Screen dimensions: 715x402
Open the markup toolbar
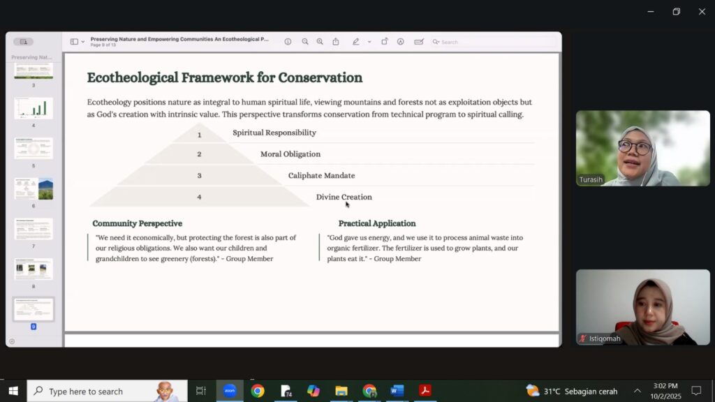(401, 42)
